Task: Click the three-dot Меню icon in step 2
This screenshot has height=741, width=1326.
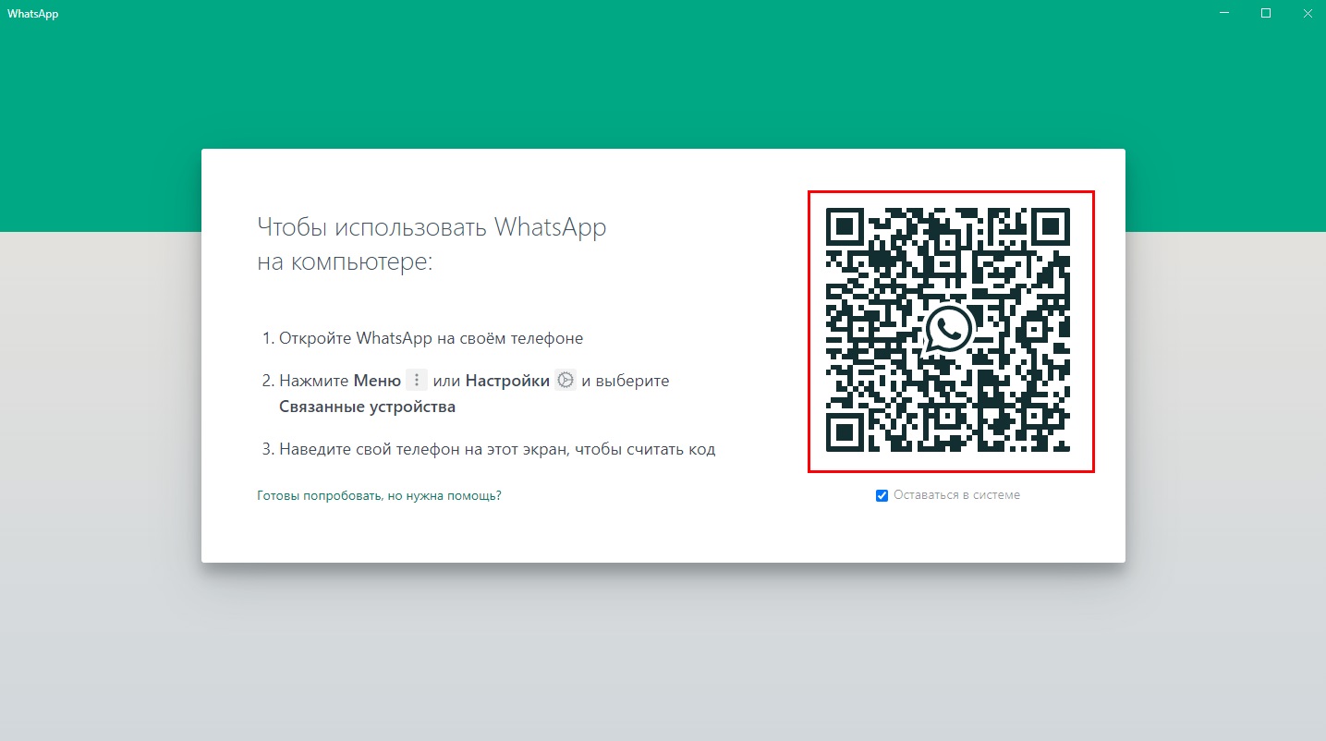Action: tap(417, 381)
